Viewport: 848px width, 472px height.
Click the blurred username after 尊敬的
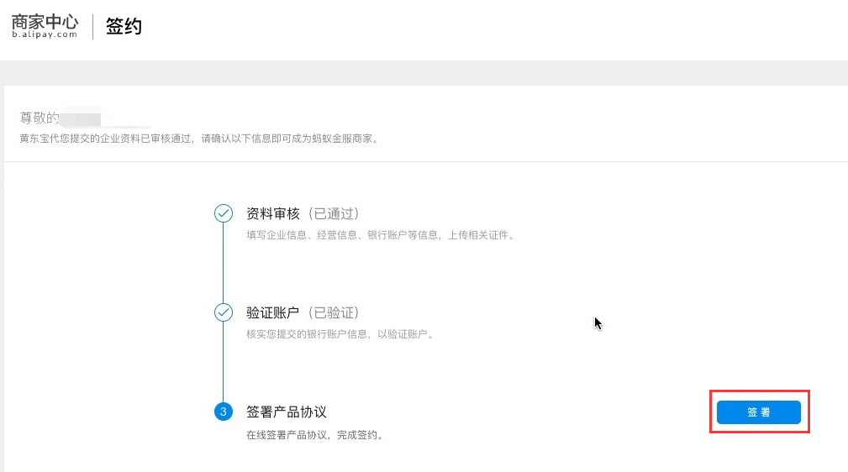pos(82,118)
